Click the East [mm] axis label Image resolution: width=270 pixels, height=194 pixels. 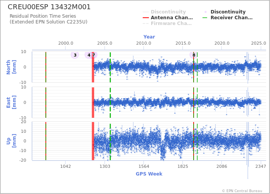pos(11,102)
